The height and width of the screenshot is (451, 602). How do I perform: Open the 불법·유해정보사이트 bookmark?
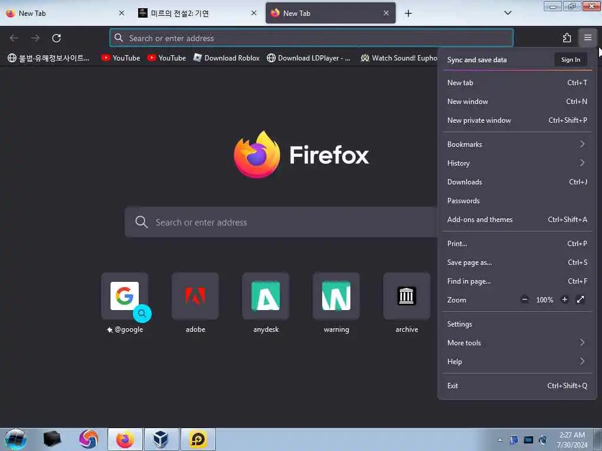click(x=48, y=58)
